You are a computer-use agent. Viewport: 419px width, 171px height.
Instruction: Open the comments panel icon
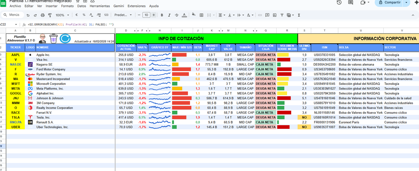point(351,2)
